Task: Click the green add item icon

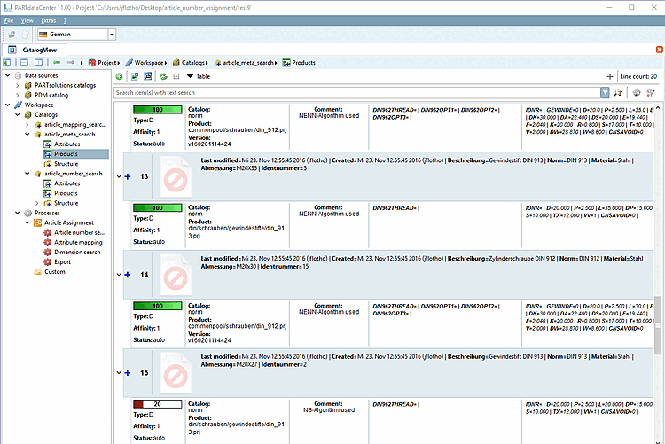Action: tap(120, 77)
